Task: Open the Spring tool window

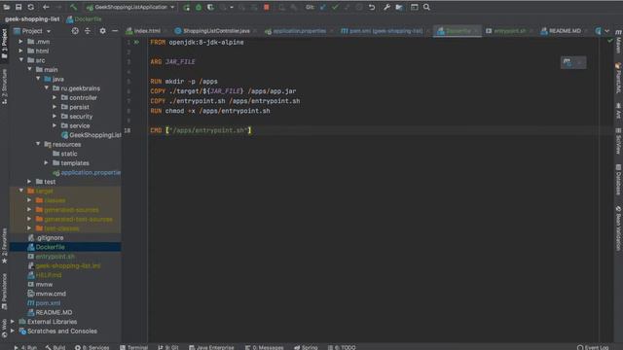Action: pos(306,347)
